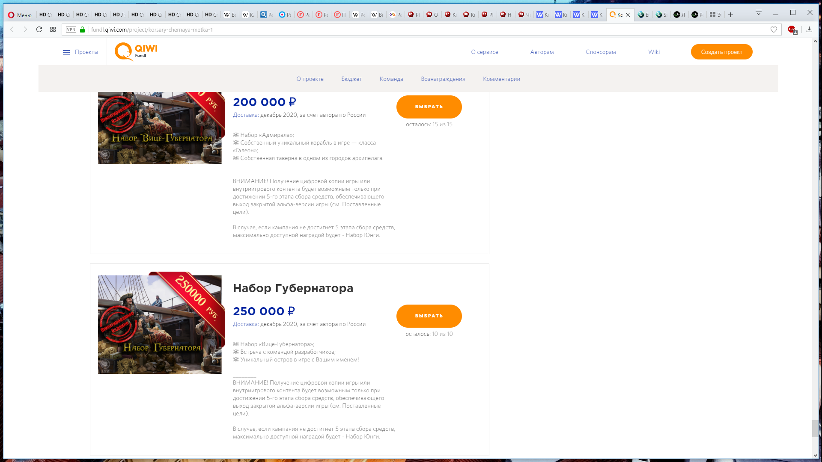Click the QIWI Fundl logo
822x462 pixels.
click(136, 52)
